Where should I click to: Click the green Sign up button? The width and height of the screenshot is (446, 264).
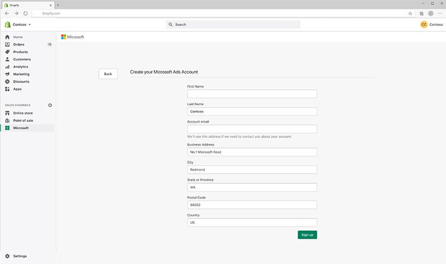pyautogui.click(x=307, y=234)
